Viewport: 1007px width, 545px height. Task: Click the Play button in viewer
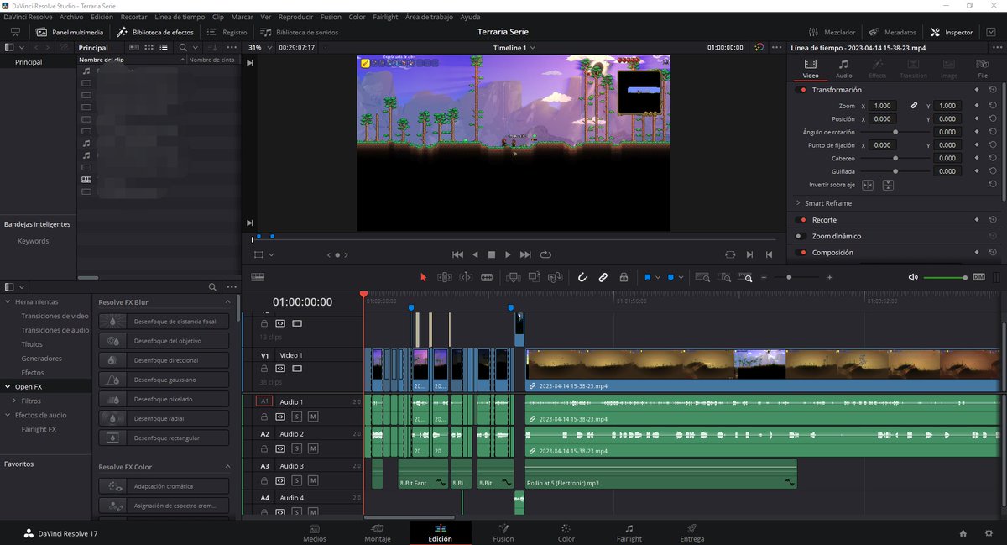(x=509, y=254)
